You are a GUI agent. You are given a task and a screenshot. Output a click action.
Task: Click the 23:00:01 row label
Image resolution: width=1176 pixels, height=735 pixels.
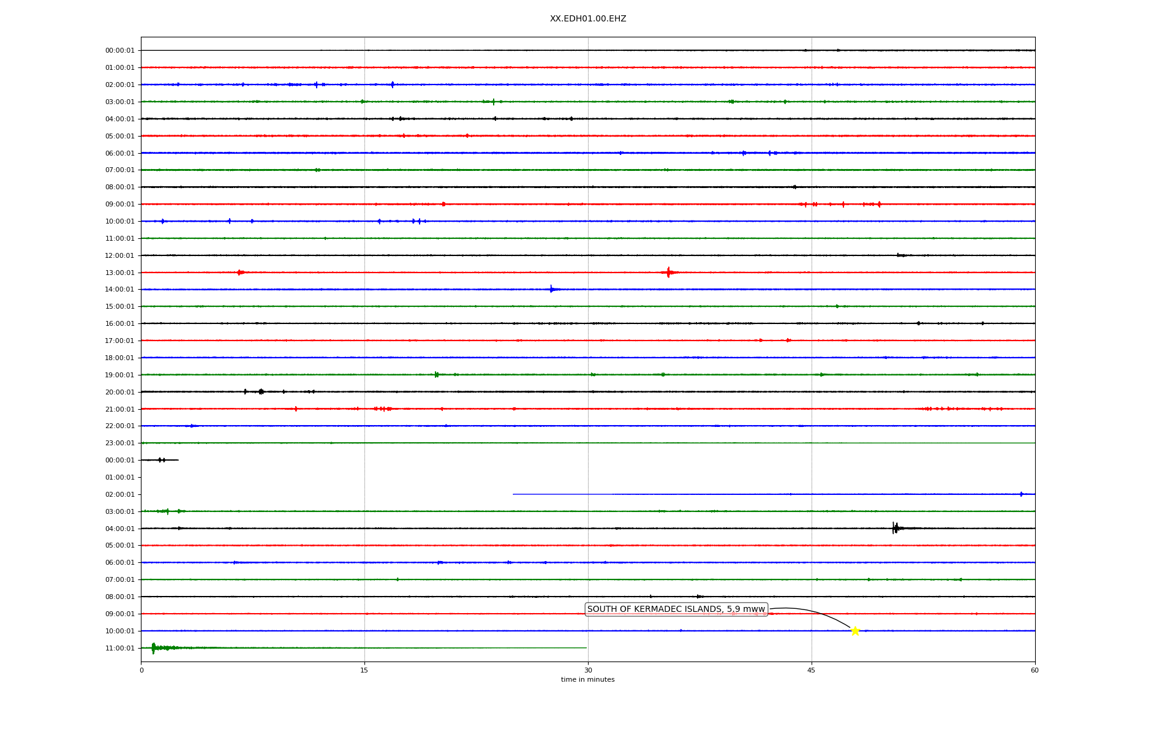(119, 443)
